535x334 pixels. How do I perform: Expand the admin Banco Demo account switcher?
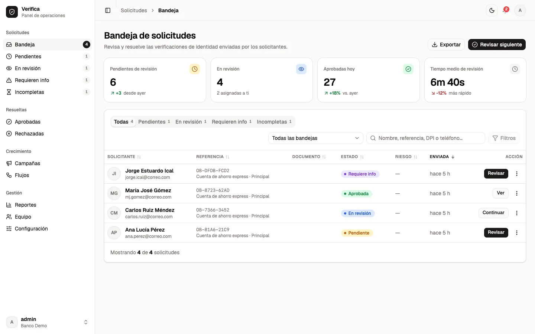click(47, 322)
